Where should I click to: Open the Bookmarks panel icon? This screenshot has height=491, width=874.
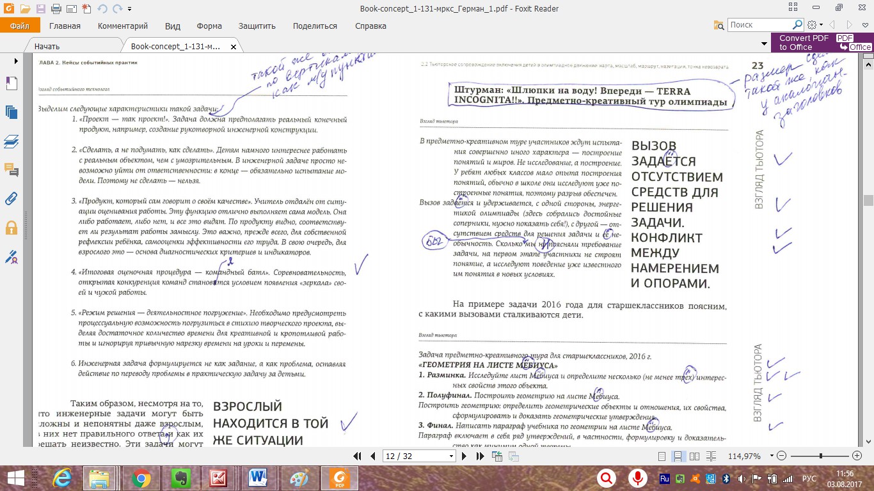[11, 84]
